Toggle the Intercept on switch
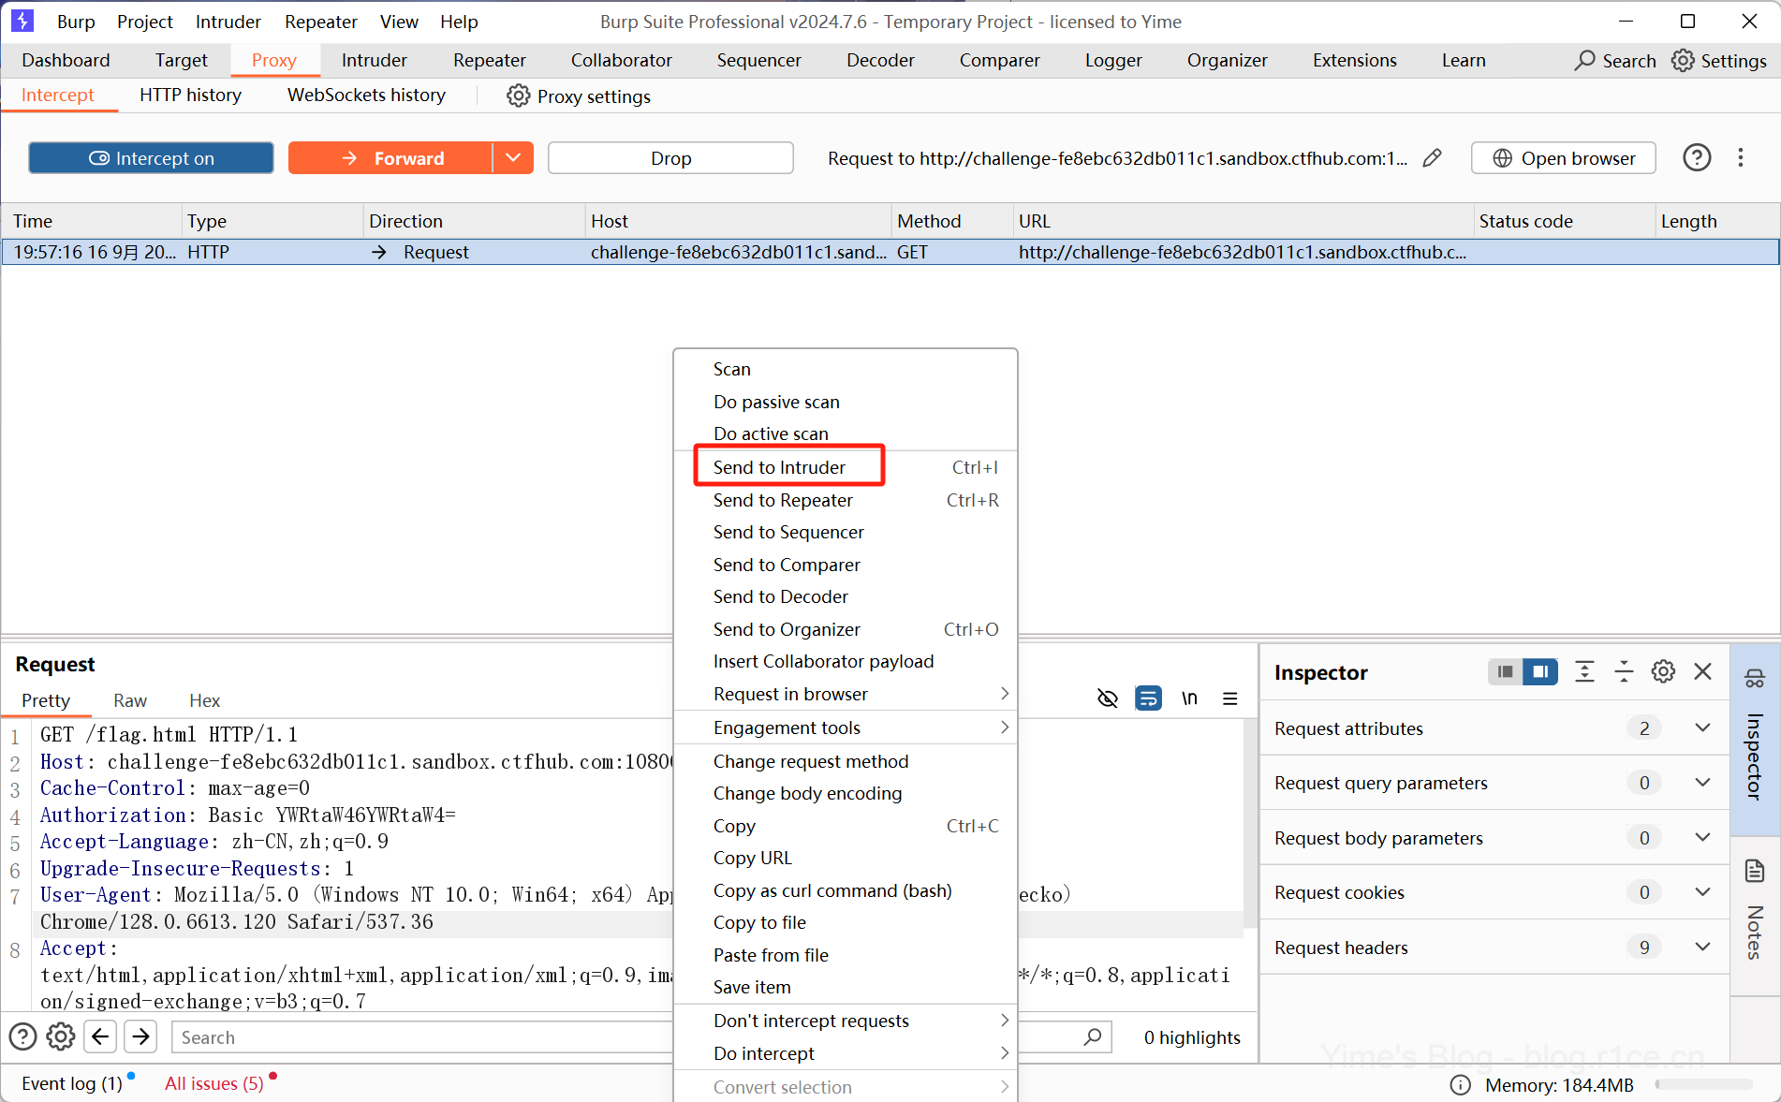Viewport: 1781px width, 1102px height. click(152, 158)
